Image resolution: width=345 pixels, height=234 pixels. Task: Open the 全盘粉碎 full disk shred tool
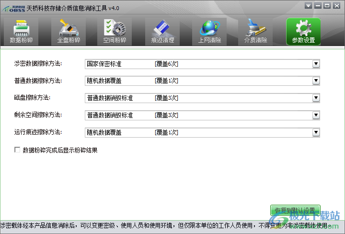point(69,32)
